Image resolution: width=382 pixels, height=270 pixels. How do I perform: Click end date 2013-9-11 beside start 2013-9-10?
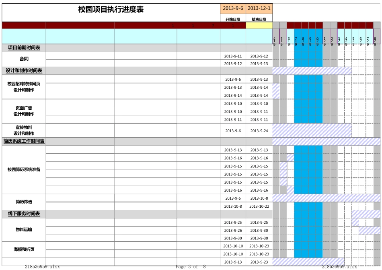(x=259, y=112)
